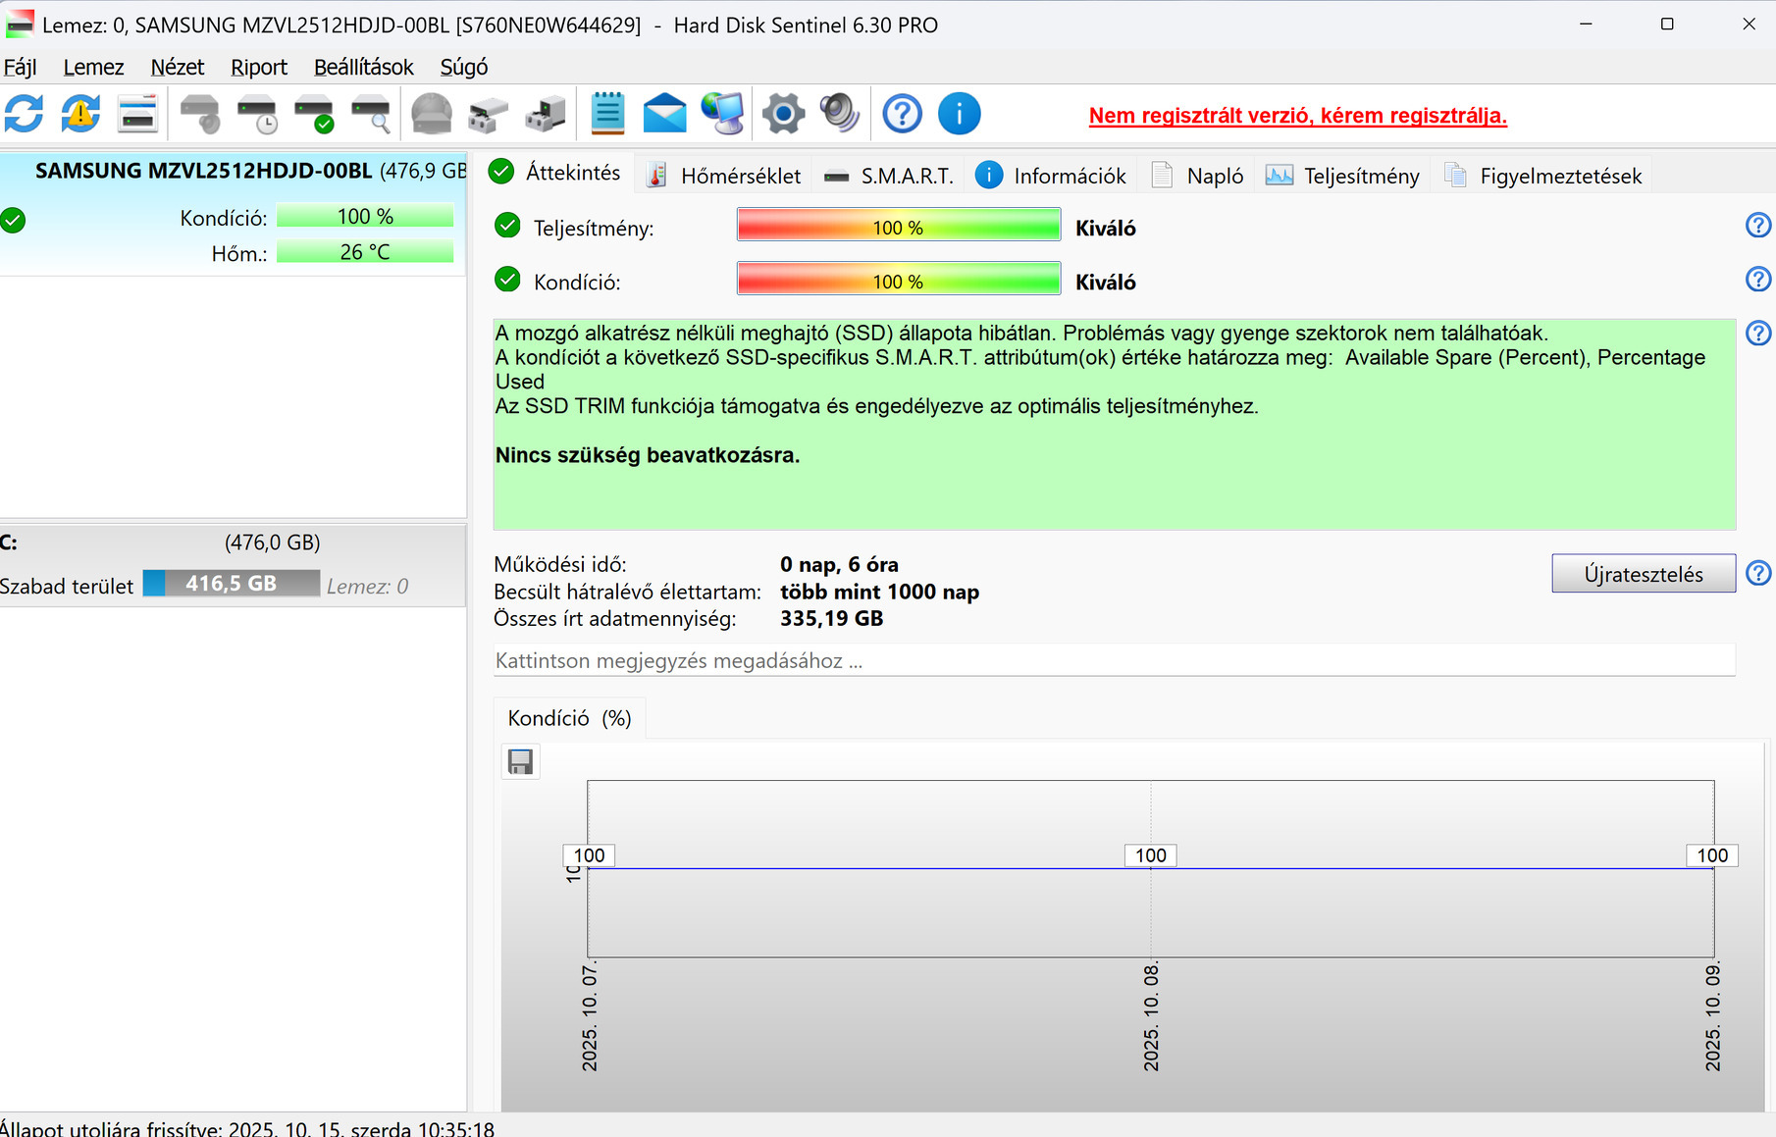Click the blue Refresh arrows toolbar icon
Viewport: 1776px width, 1137px height.
point(24,114)
